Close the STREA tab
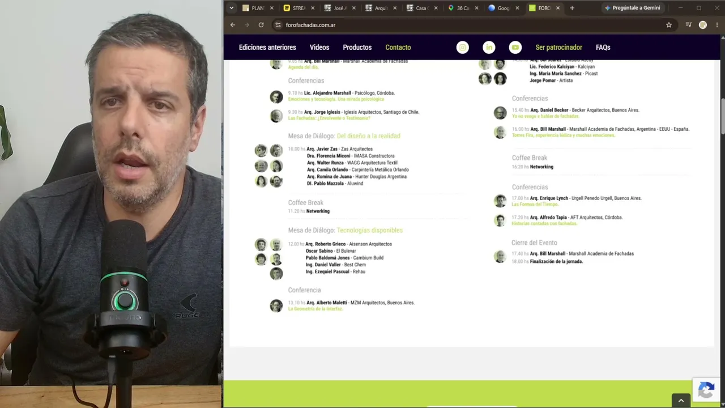This screenshot has height=408, width=725. [x=313, y=8]
